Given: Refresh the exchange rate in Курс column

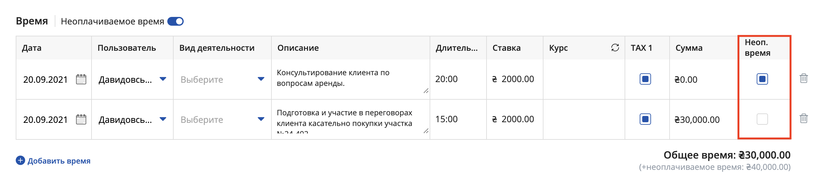Looking at the screenshot, I should (615, 48).
